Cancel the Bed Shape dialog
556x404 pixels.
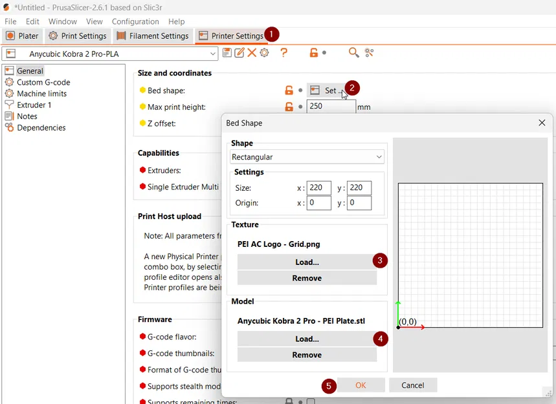click(x=413, y=385)
